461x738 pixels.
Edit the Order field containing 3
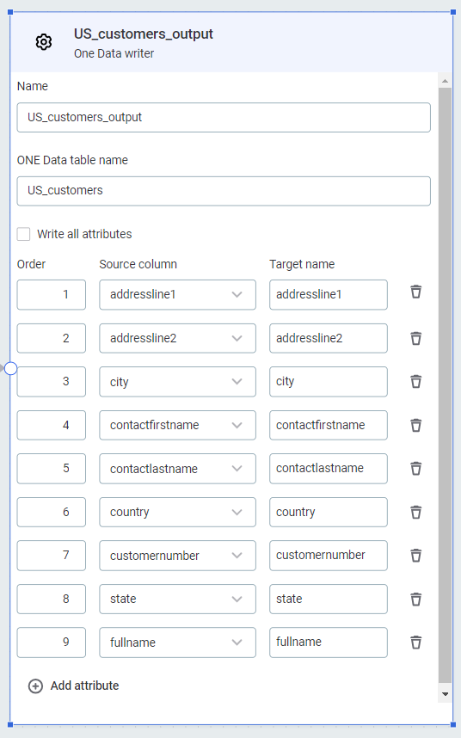tap(52, 382)
